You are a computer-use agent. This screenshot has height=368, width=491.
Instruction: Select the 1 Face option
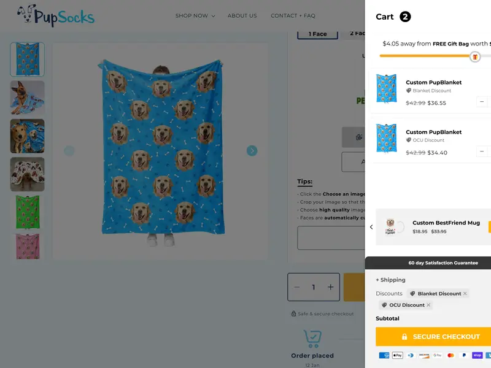tap(318, 34)
